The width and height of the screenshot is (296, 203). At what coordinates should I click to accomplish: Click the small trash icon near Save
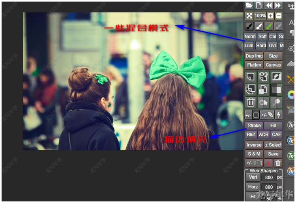[x=278, y=163]
